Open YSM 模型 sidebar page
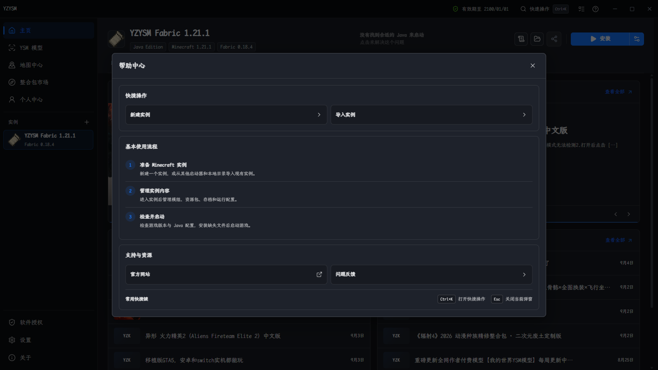 [x=49, y=48]
